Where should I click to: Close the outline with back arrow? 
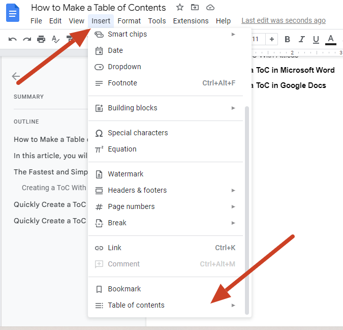point(16,77)
